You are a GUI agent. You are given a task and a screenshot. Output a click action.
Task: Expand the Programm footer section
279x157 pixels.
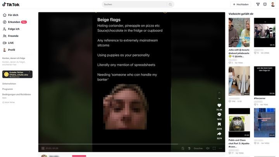(7, 89)
